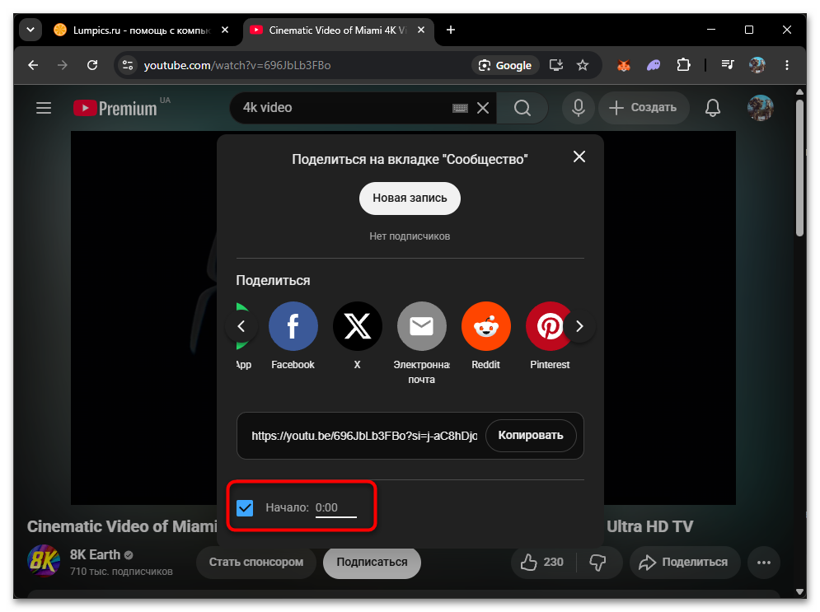
Task: Edit the start time field 0:00
Action: click(335, 507)
